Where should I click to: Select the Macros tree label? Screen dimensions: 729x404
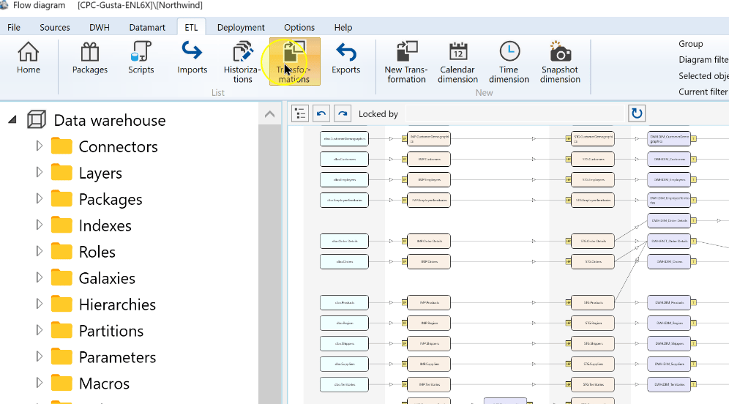point(104,384)
